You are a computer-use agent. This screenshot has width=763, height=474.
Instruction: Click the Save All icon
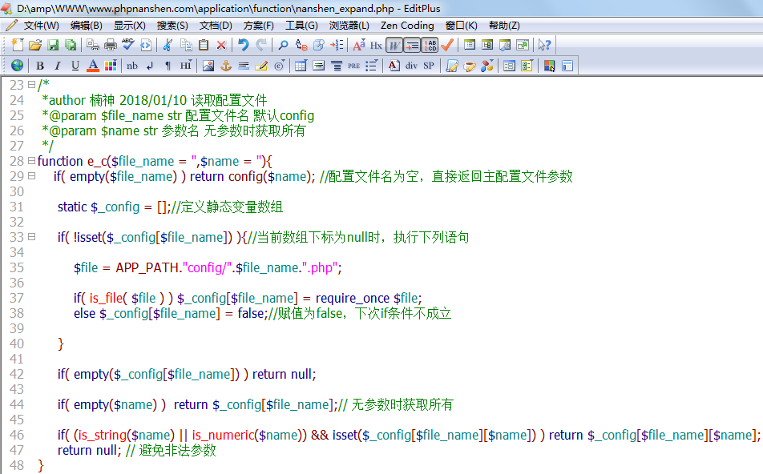(x=71, y=45)
